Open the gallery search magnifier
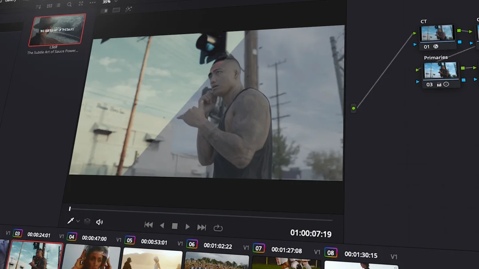Screen dimensions: 479x269 69,4
